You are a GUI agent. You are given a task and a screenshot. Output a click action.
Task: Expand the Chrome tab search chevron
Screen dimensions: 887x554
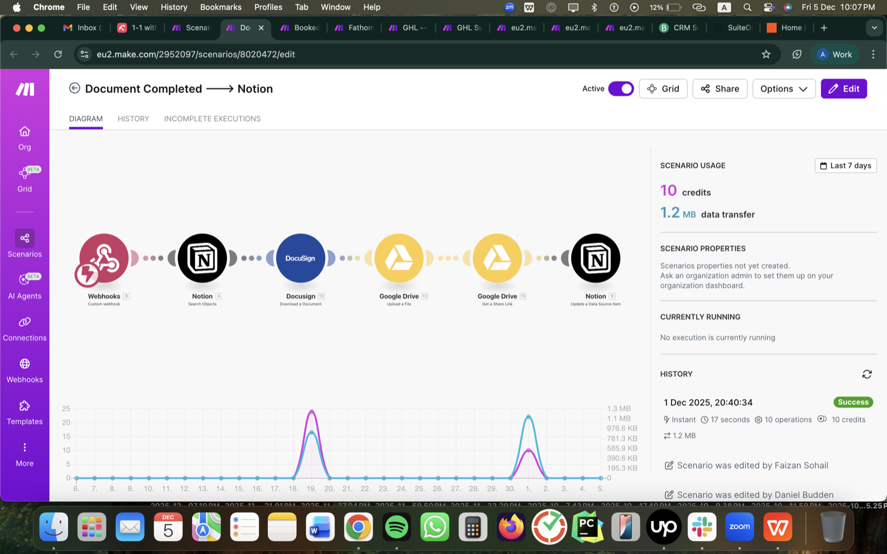point(874,28)
